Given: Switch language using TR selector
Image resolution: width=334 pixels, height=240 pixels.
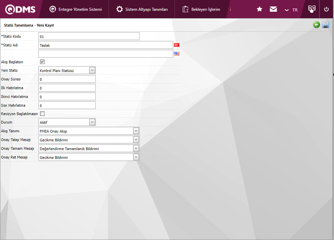Looking at the screenshot, I should click(291, 10).
